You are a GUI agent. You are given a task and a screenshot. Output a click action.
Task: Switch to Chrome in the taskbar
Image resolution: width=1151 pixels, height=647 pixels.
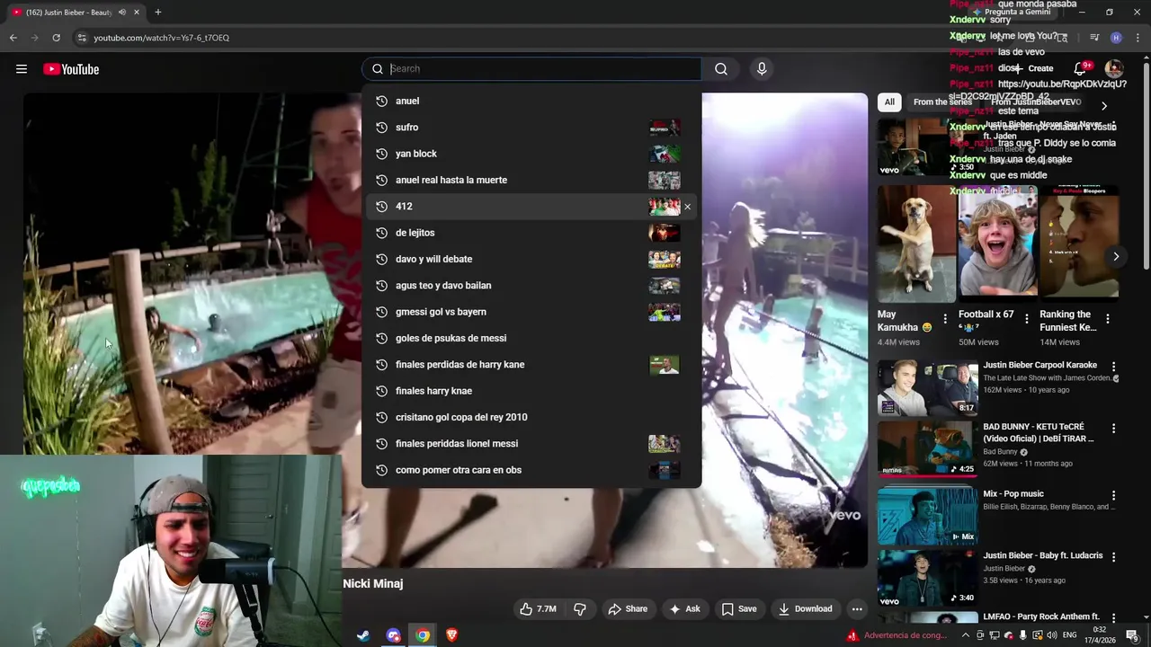pyautogui.click(x=423, y=635)
